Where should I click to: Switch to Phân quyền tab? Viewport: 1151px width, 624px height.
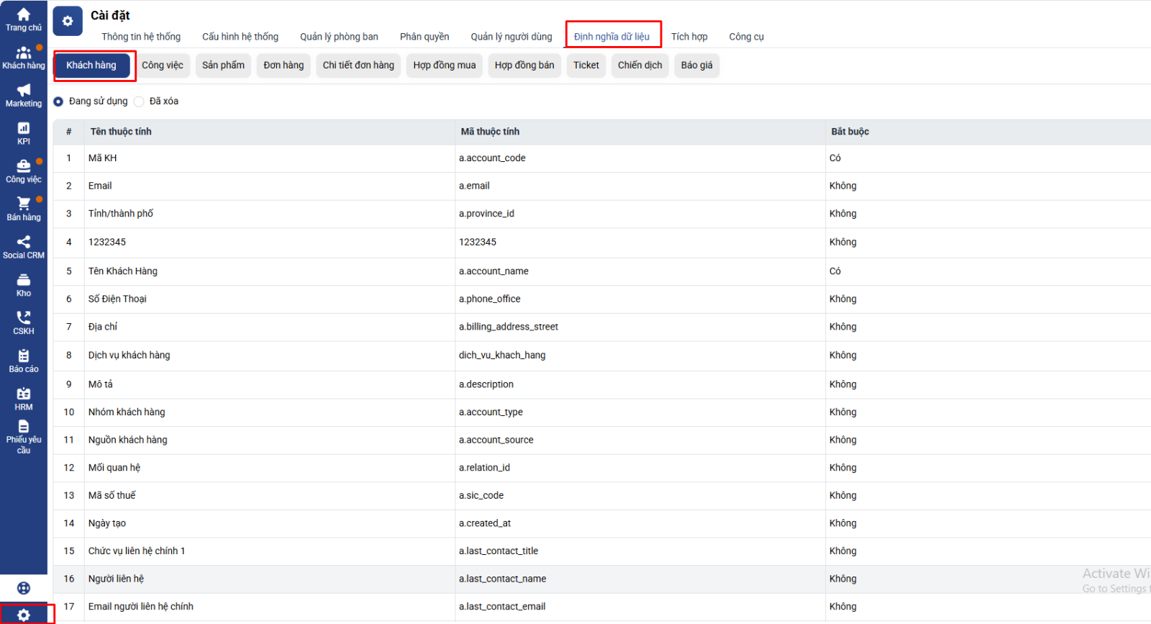pos(424,37)
